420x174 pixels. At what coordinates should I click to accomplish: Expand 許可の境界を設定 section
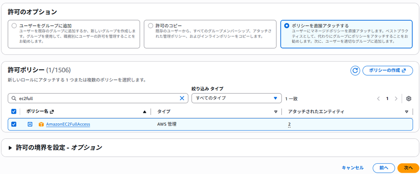(11, 148)
